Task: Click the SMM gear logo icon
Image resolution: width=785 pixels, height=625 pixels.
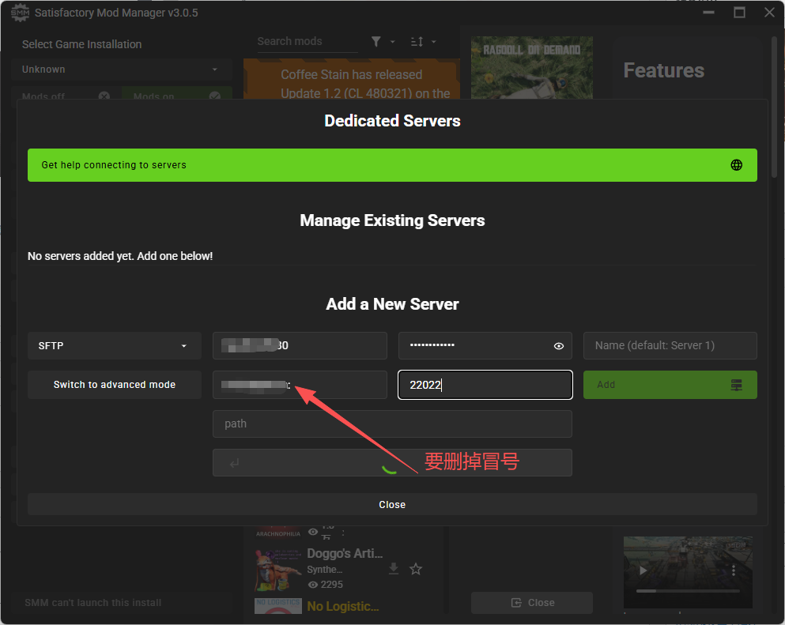Action: (20, 13)
